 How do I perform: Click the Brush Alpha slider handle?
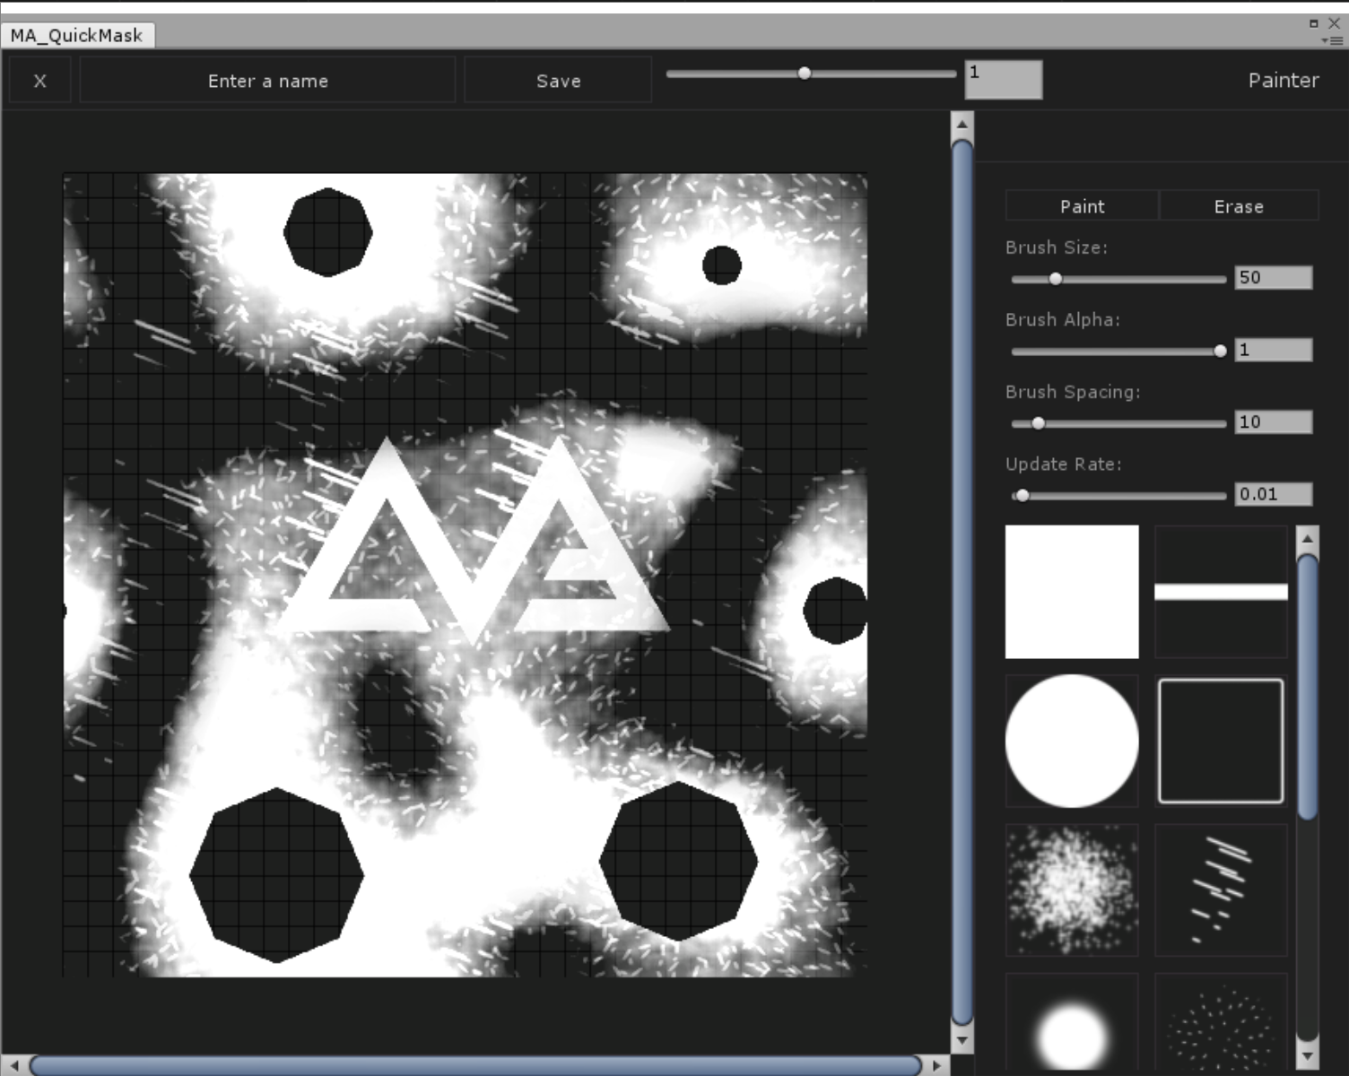[1220, 351]
